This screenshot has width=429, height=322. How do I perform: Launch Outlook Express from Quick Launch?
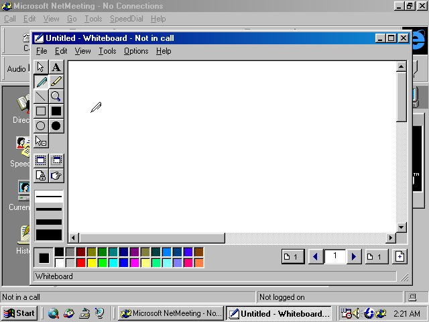(x=69, y=313)
